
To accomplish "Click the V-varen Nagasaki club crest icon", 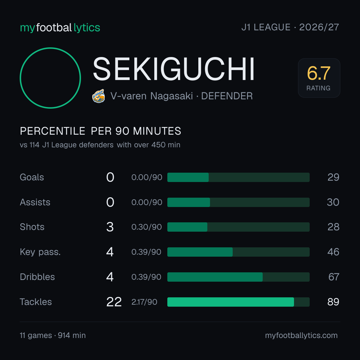I will tap(98, 96).
